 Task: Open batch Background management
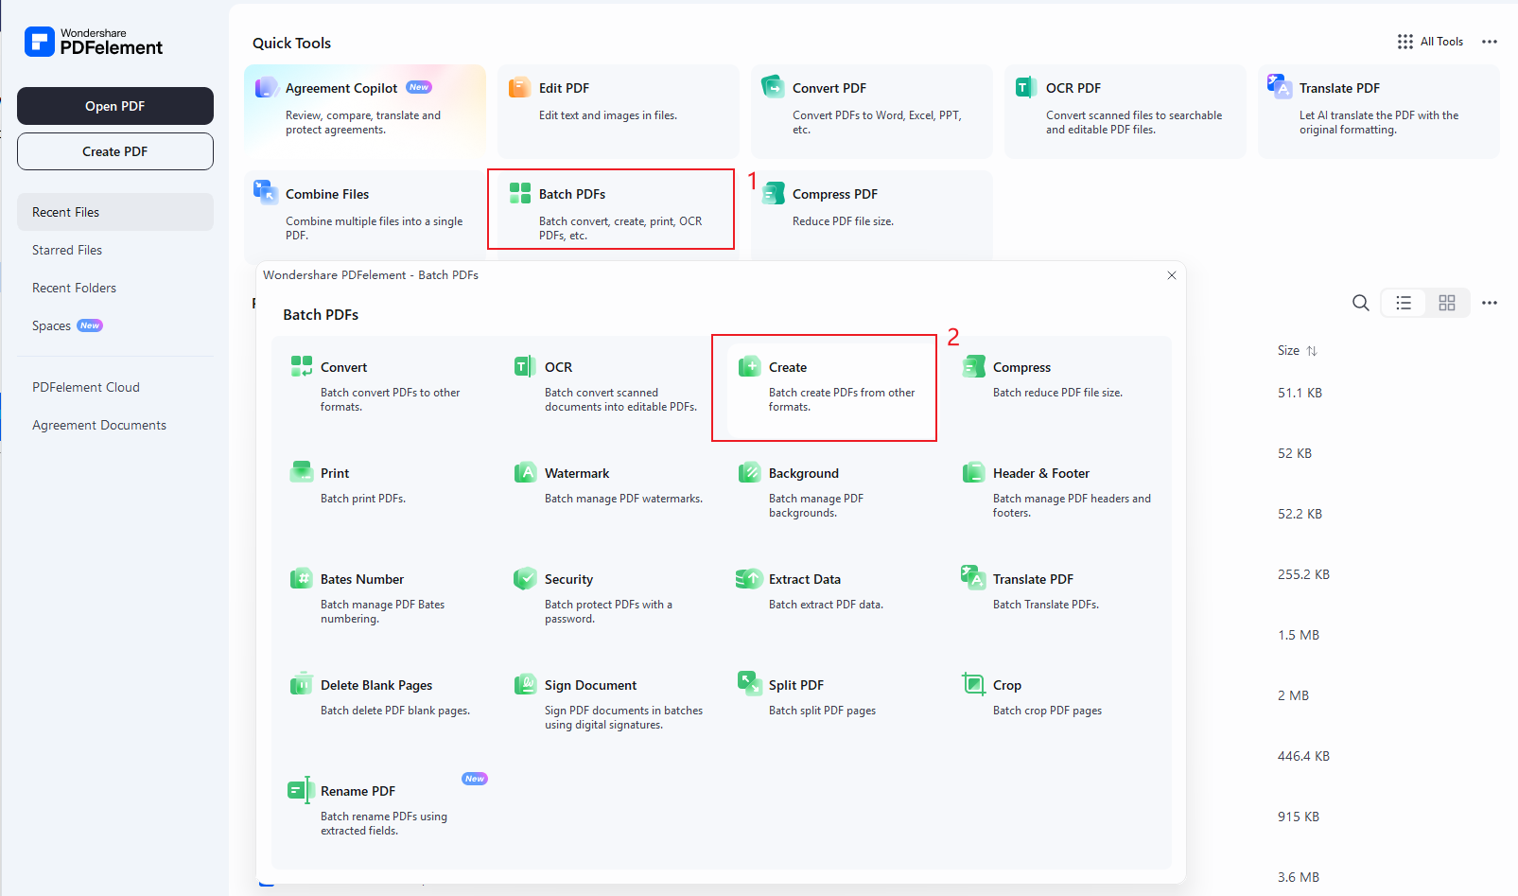tap(831, 494)
